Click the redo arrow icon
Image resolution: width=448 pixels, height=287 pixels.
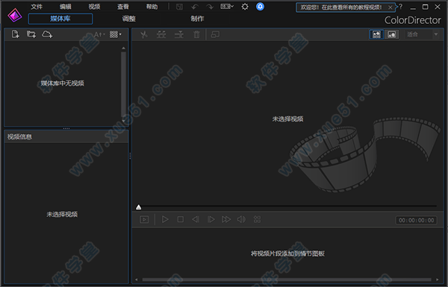pyautogui.click(x=210, y=7)
